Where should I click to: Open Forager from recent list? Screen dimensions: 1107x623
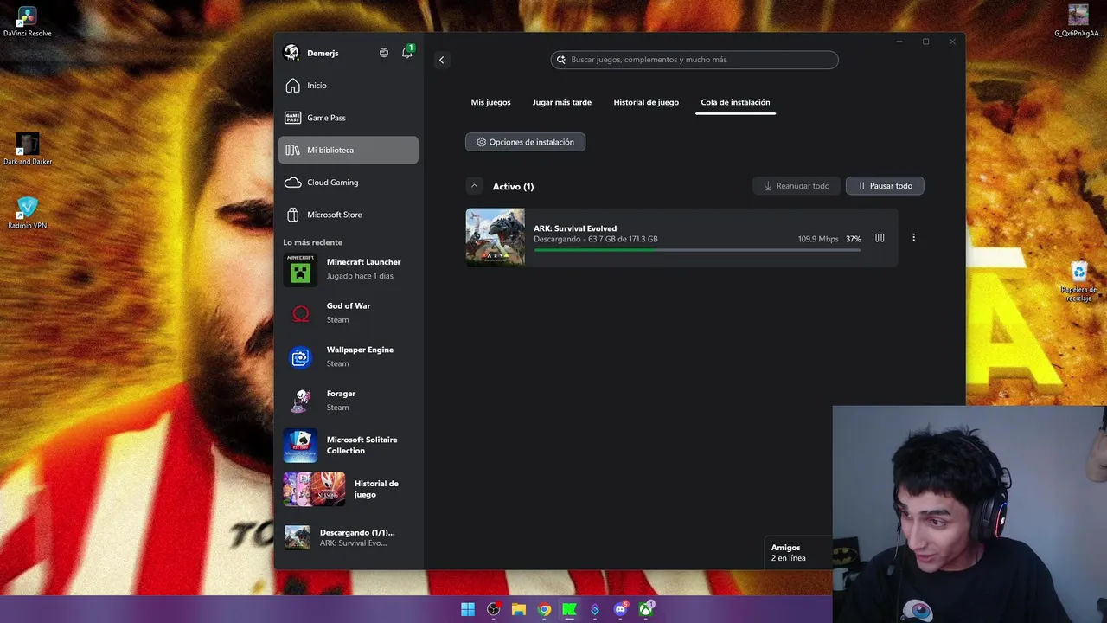tap(349, 401)
